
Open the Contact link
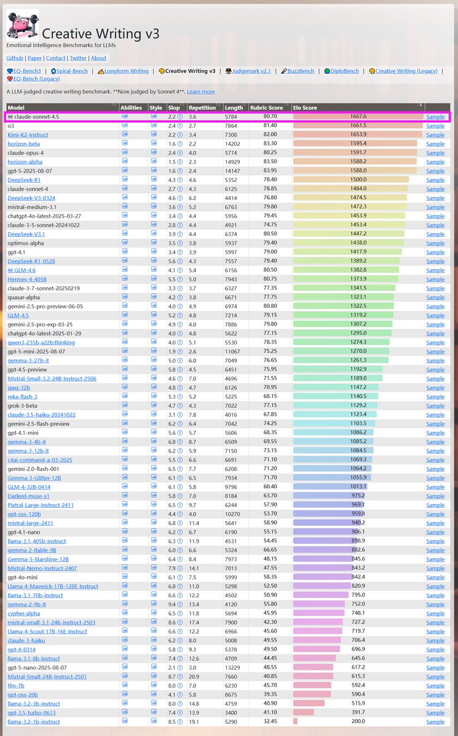[x=55, y=58]
